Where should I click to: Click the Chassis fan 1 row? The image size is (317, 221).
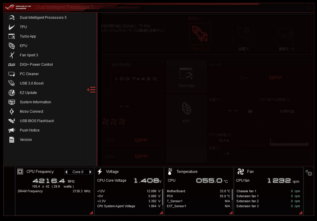(268, 191)
